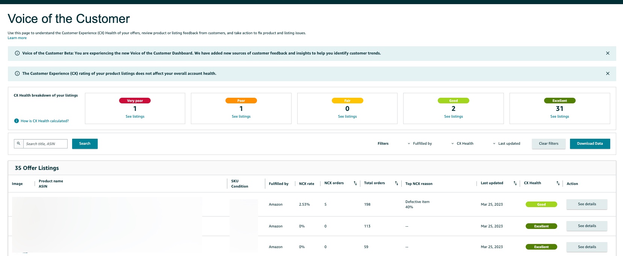The image size is (623, 256).
Task: Close the CX rating account health notice
Action: (x=608, y=74)
